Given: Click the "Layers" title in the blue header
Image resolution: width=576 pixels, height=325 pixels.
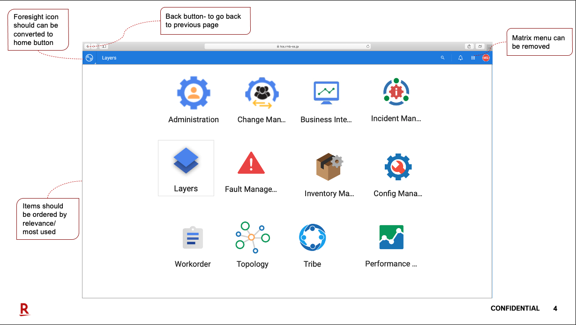Looking at the screenshot, I should point(109,58).
